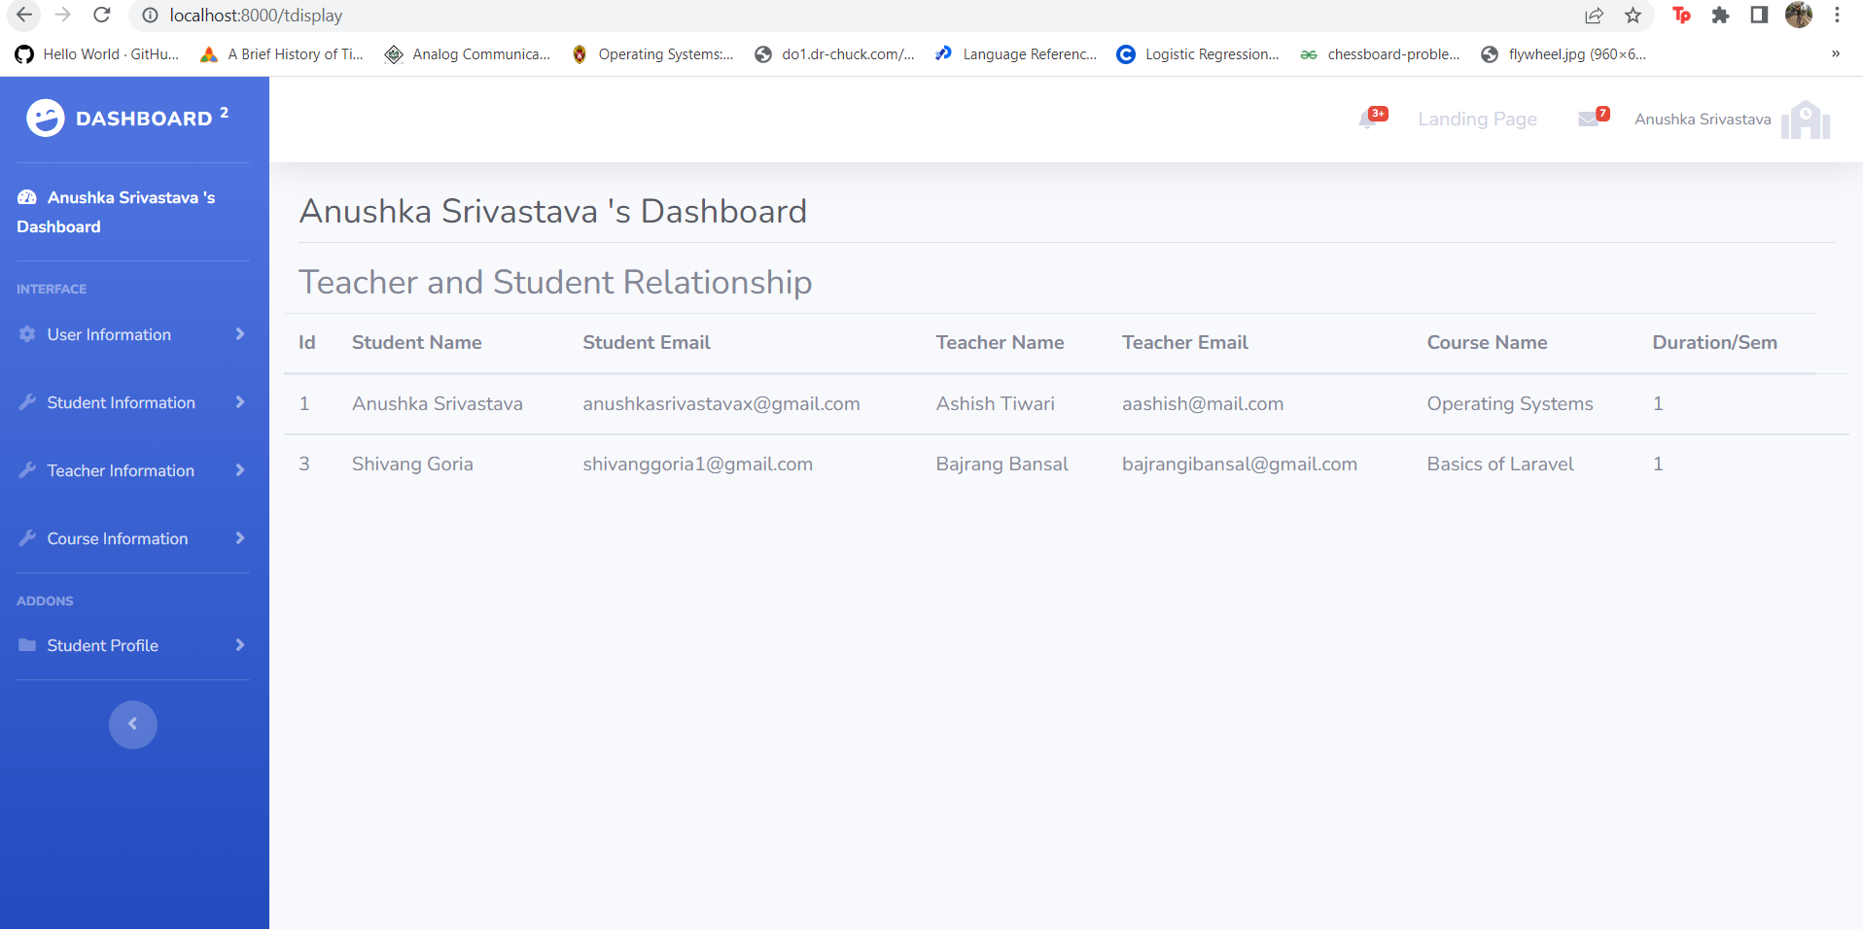Click the profile avatar next to browser menu
The image size is (1863, 929).
click(x=1800, y=15)
